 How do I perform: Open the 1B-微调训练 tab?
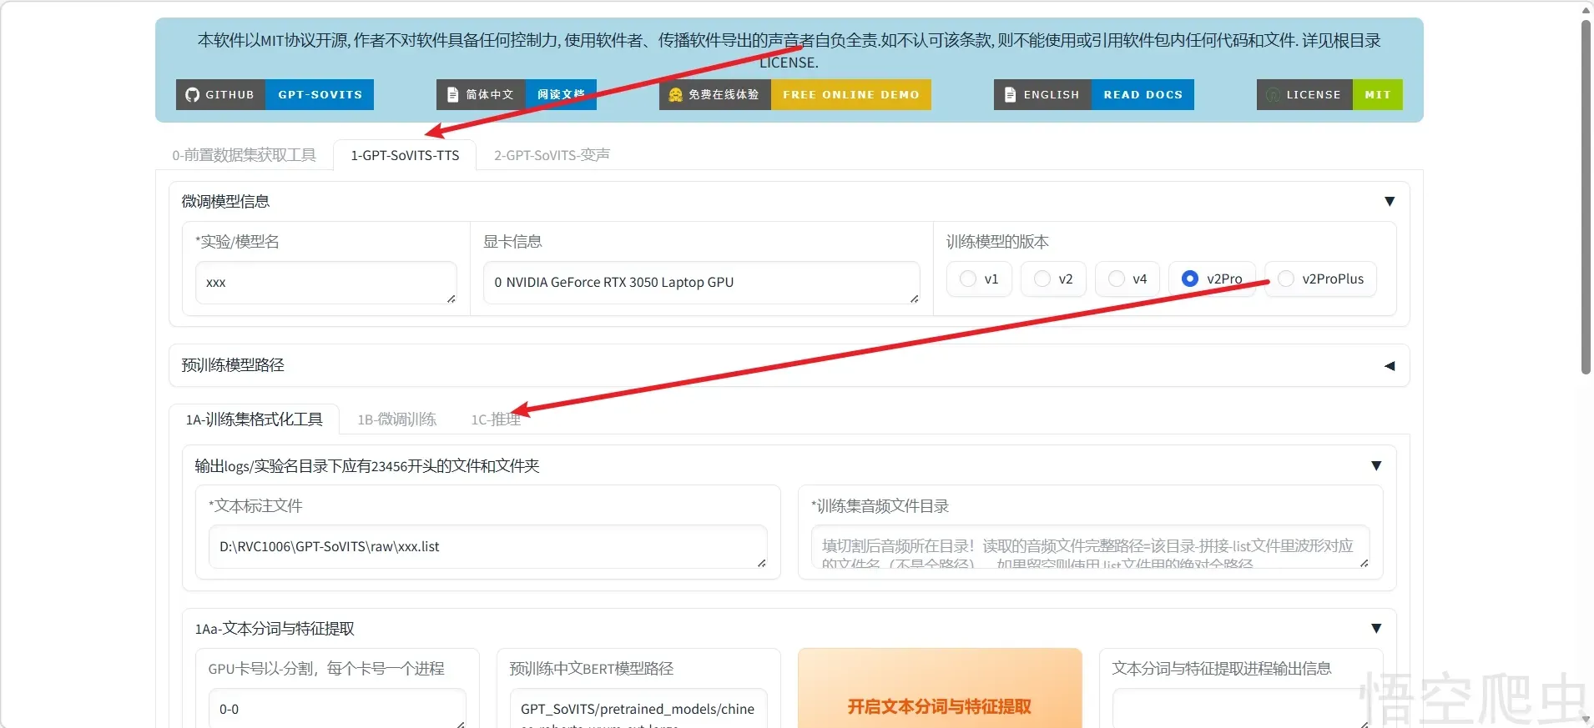point(396,419)
